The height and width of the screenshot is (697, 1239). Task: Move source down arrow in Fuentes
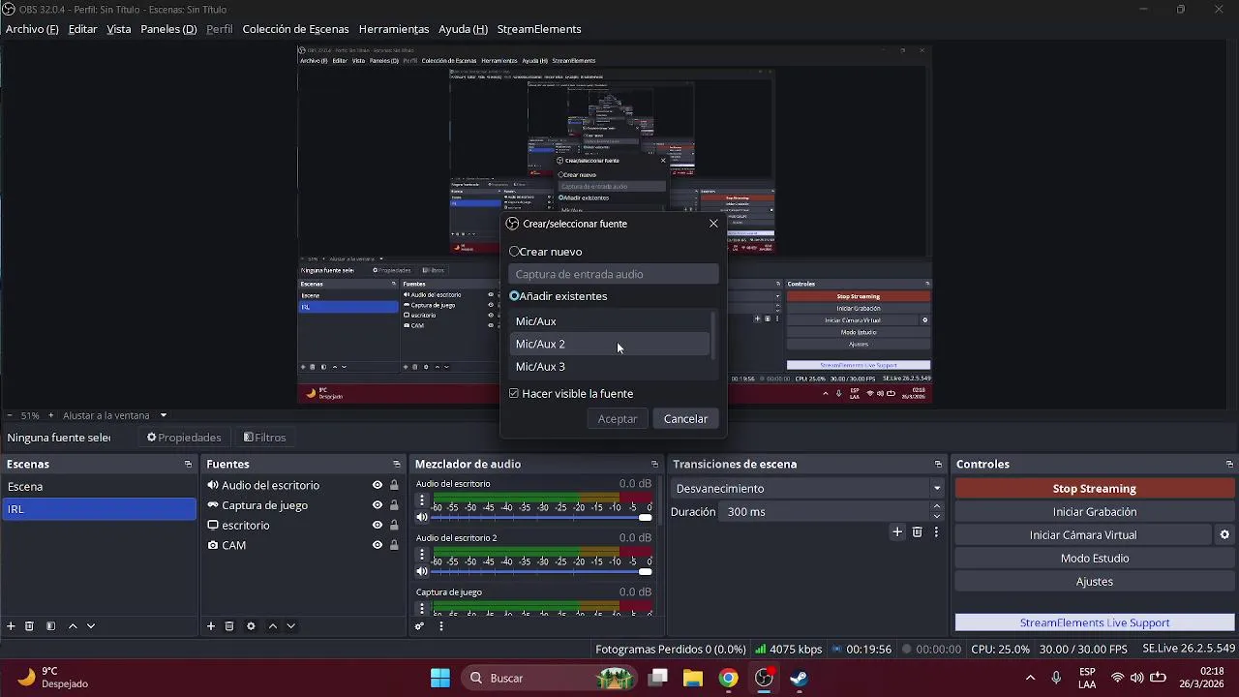click(x=290, y=626)
